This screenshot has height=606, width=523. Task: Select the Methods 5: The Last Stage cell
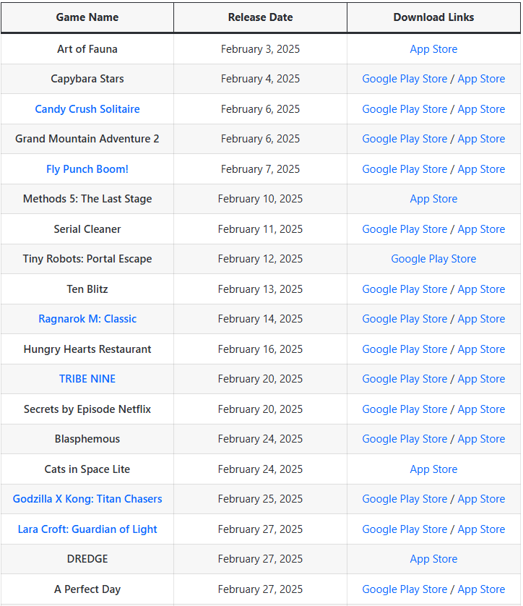(87, 199)
